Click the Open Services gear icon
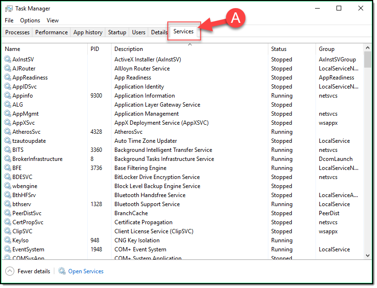 62,271
